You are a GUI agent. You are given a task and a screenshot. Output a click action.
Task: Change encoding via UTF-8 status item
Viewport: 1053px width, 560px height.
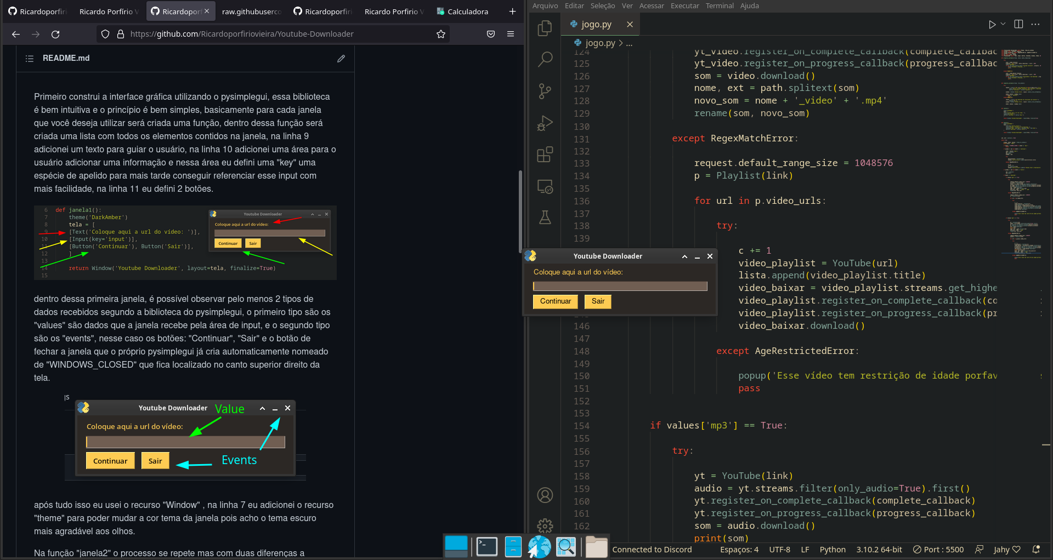coord(779,550)
